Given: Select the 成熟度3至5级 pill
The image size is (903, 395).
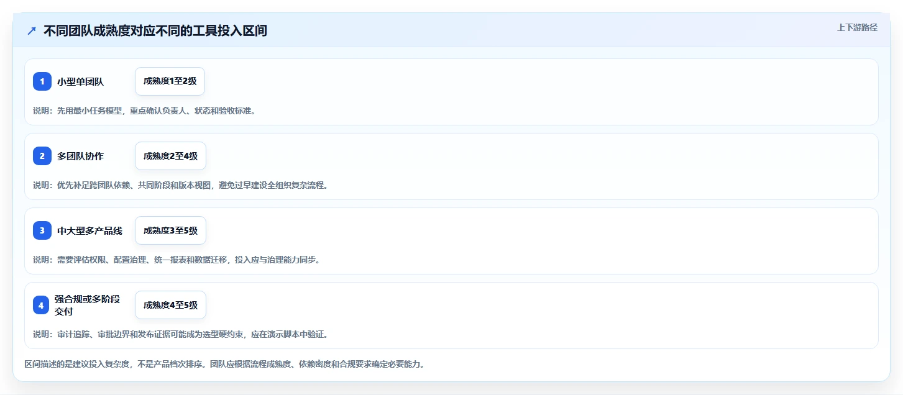Looking at the screenshot, I should (170, 230).
